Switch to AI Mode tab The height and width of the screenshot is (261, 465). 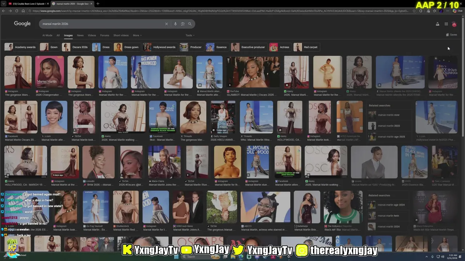tap(47, 36)
